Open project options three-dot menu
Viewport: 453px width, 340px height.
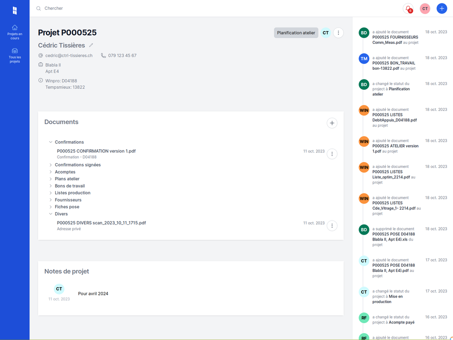point(338,33)
